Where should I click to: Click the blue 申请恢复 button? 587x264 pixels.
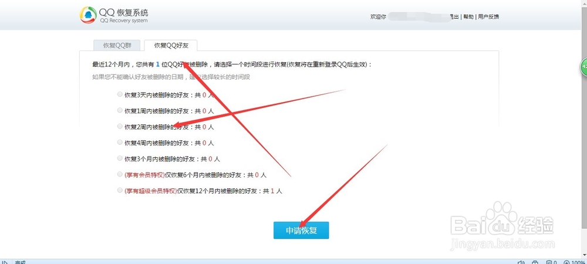(301, 231)
